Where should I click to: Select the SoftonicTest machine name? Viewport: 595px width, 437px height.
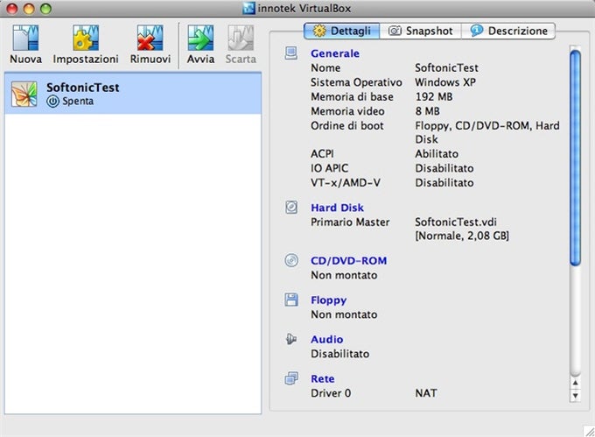(x=83, y=88)
